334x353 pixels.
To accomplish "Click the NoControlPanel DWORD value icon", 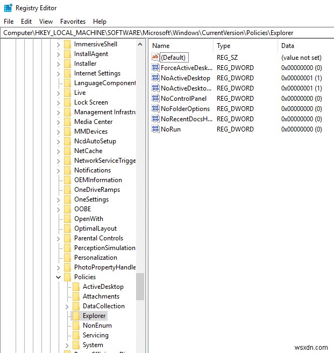I will (155, 98).
